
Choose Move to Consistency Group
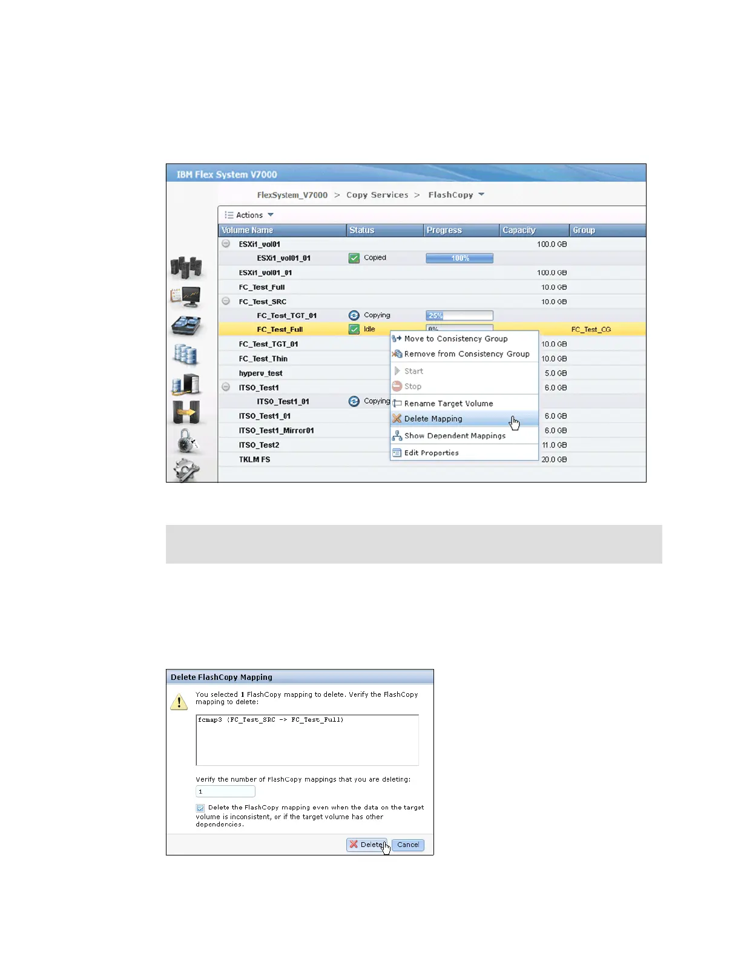[x=464, y=339]
